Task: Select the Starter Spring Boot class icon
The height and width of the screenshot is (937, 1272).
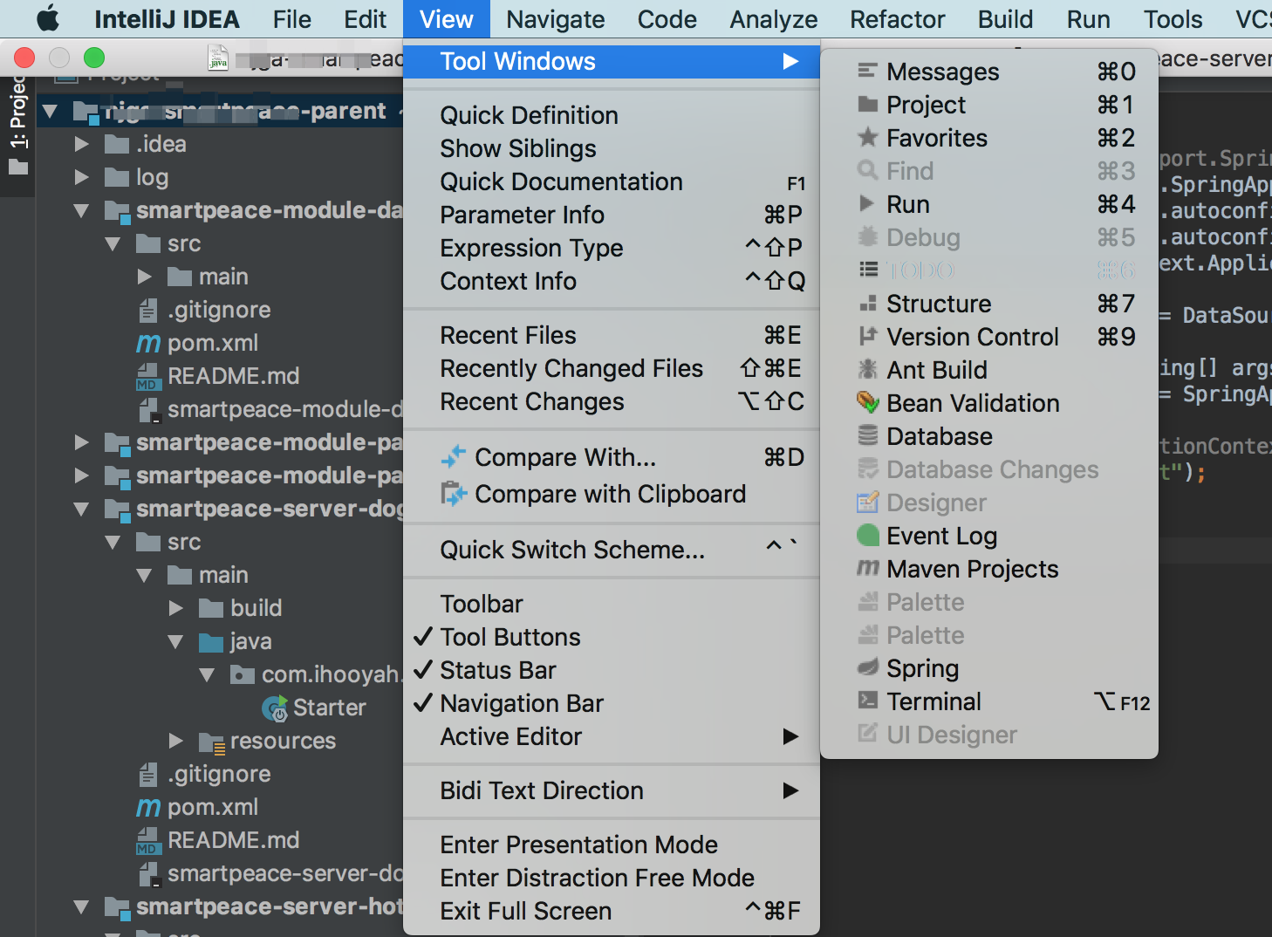Action: click(277, 708)
